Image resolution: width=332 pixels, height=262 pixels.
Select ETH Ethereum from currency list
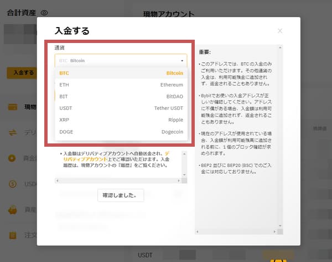[x=121, y=85]
